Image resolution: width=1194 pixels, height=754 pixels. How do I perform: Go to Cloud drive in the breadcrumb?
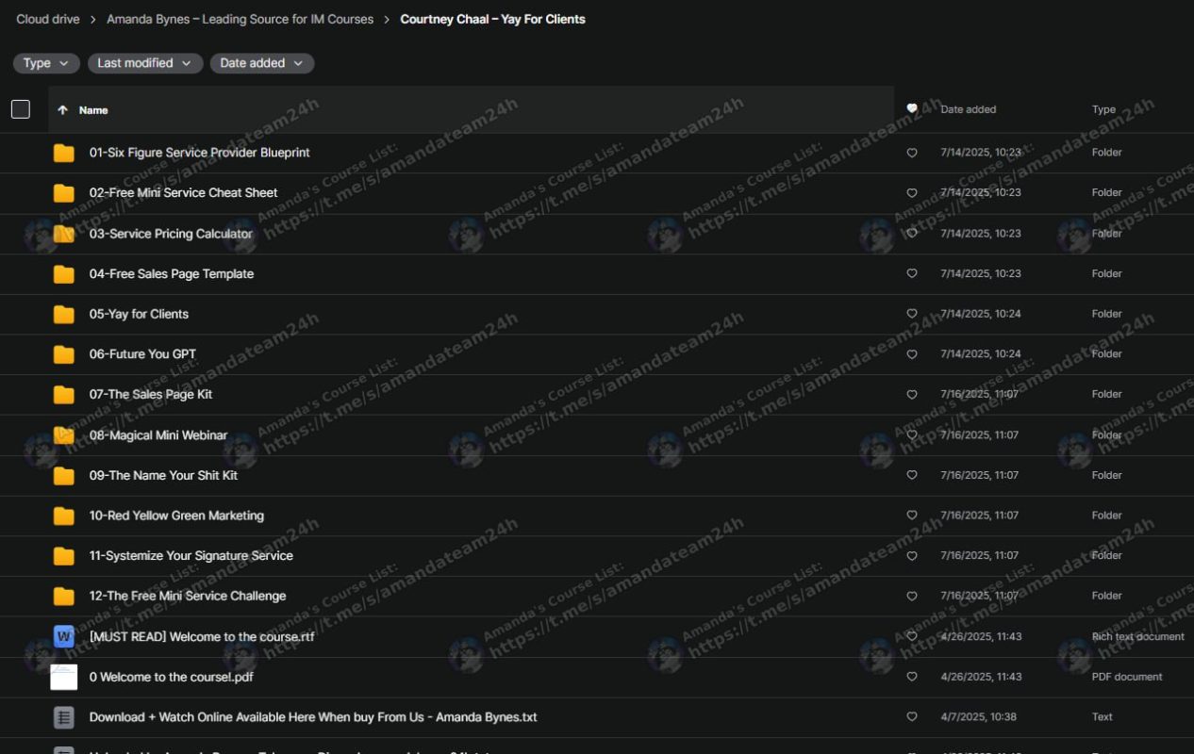(x=48, y=19)
